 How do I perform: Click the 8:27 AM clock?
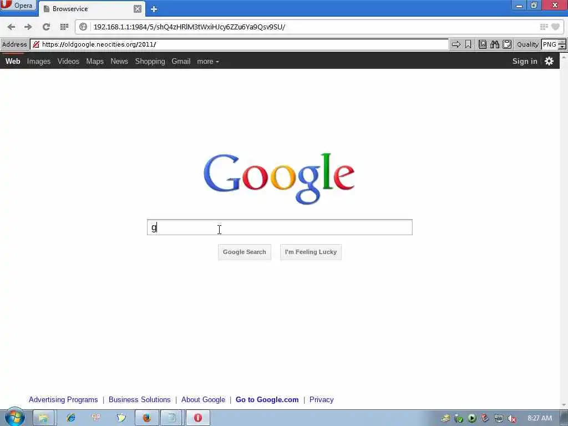[540, 418]
